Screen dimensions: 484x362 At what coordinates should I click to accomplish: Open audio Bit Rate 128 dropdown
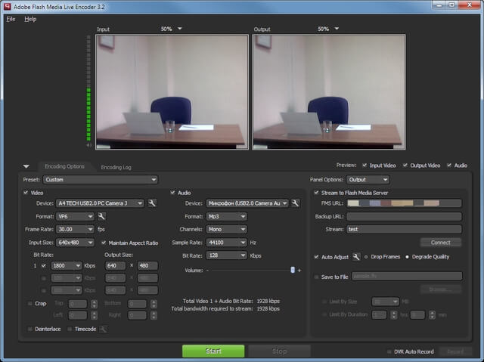click(227, 255)
